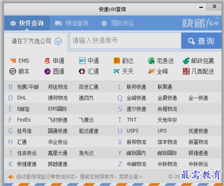
Task: Select E邮宝 service
Action: 23,109
